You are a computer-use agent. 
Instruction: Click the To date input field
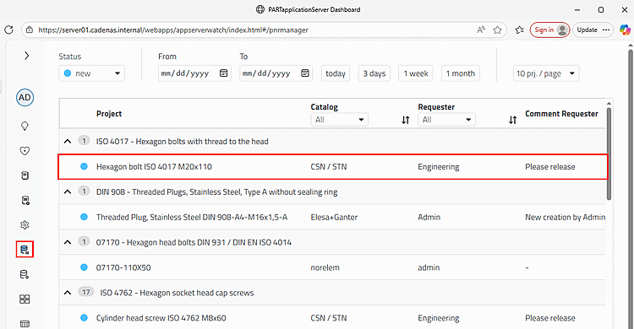coord(276,73)
